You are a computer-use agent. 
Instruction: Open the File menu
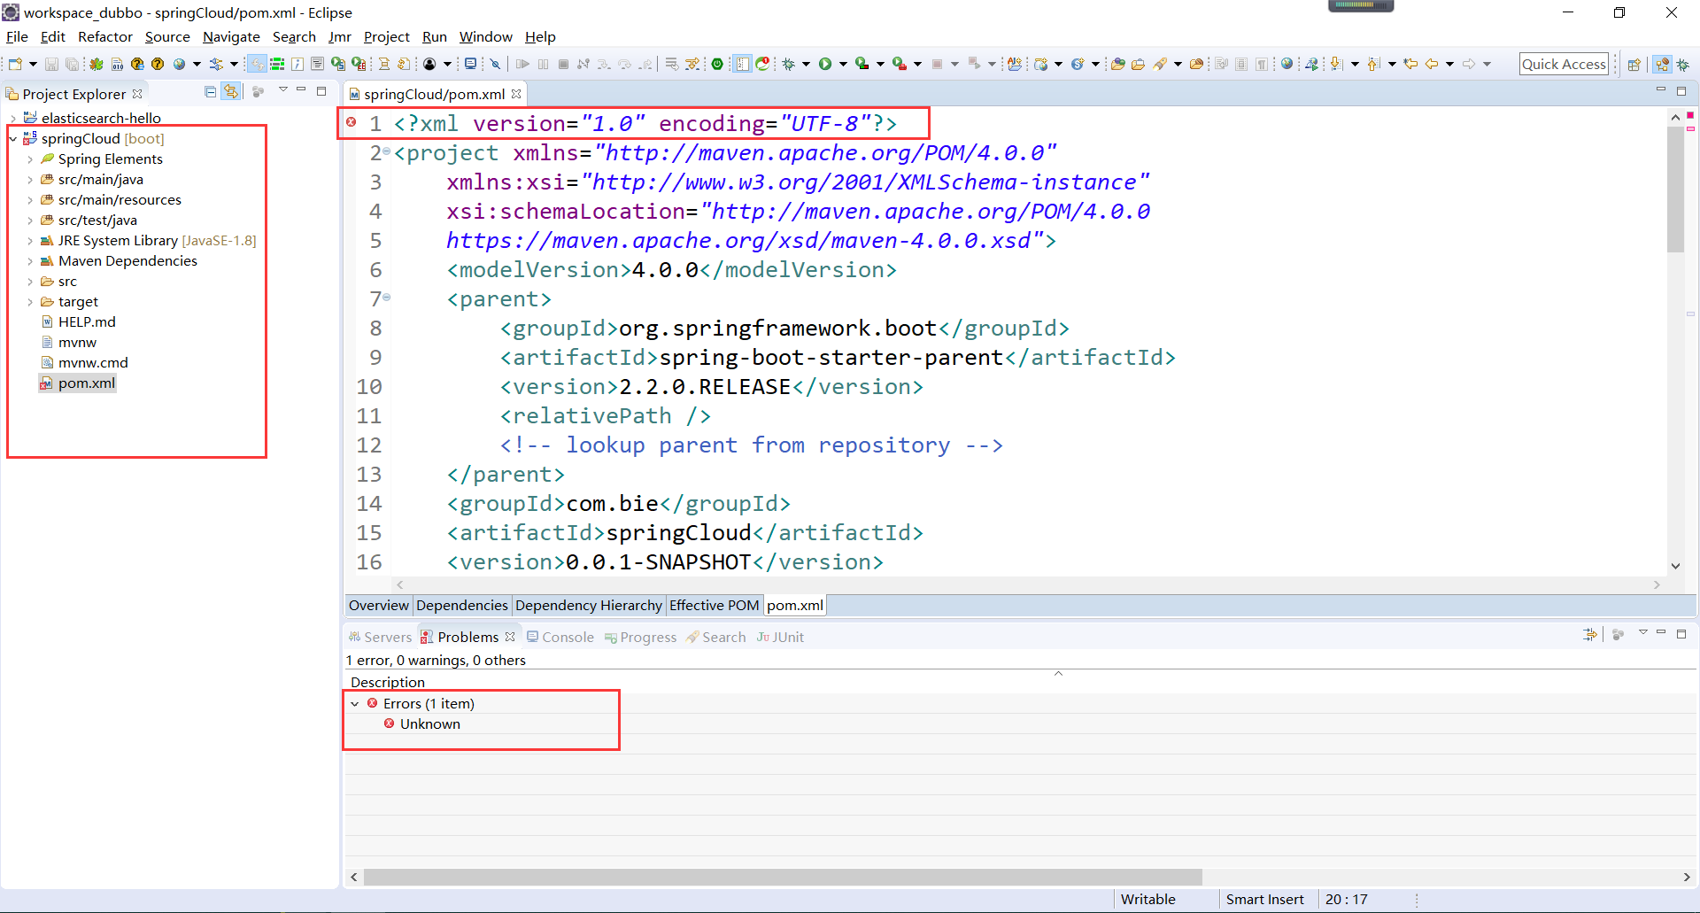click(x=17, y=36)
